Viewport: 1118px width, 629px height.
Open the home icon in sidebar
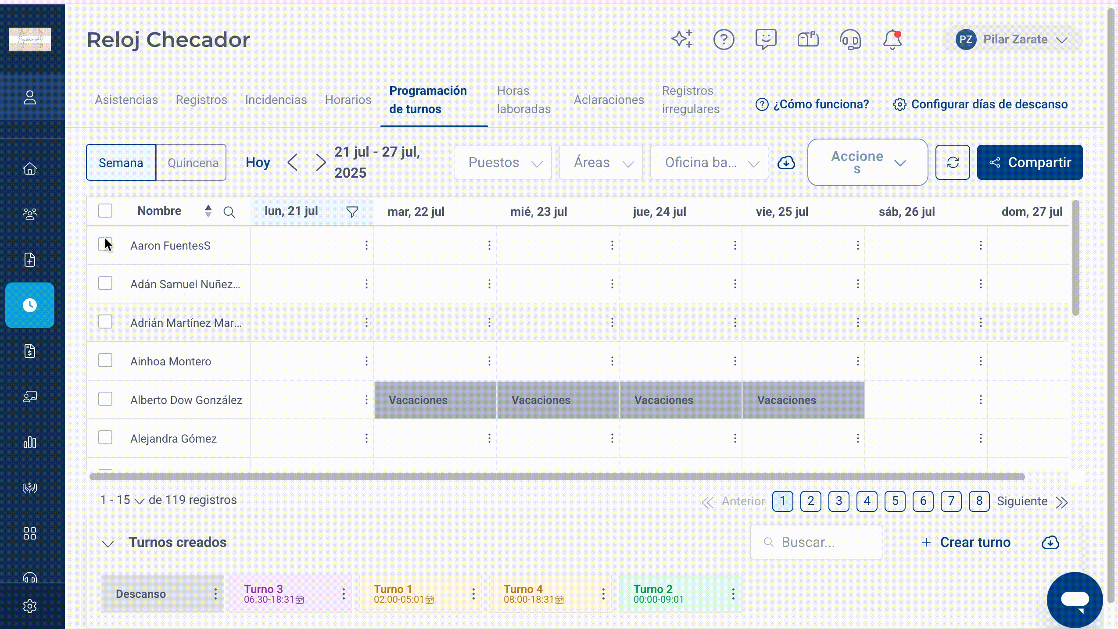(x=30, y=169)
